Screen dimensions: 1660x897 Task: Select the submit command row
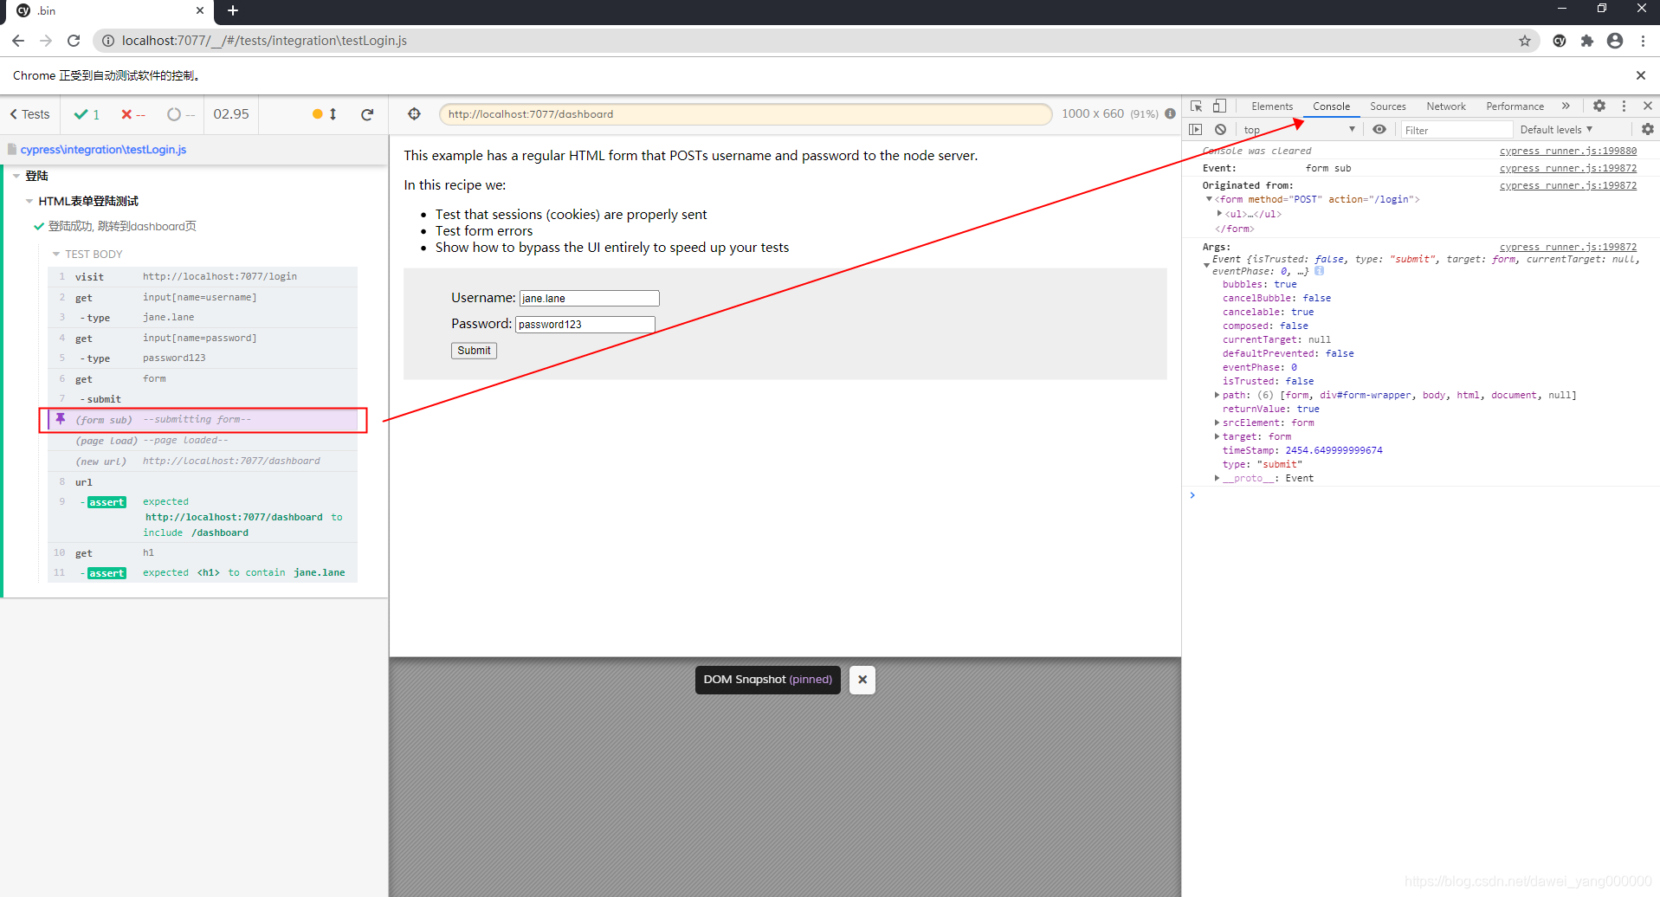click(x=203, y=399)
